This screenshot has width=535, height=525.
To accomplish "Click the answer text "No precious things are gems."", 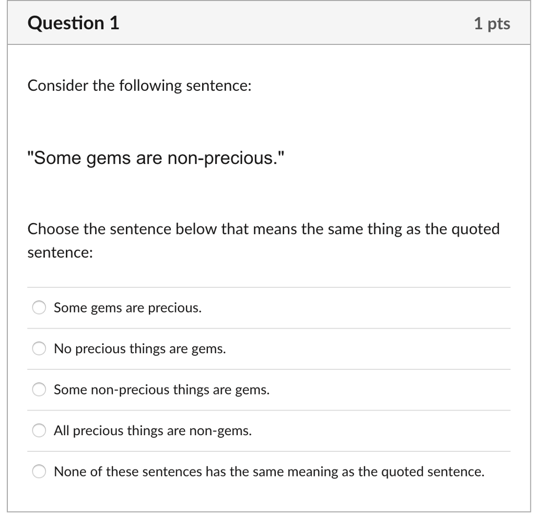I will (x=139, y=348).
